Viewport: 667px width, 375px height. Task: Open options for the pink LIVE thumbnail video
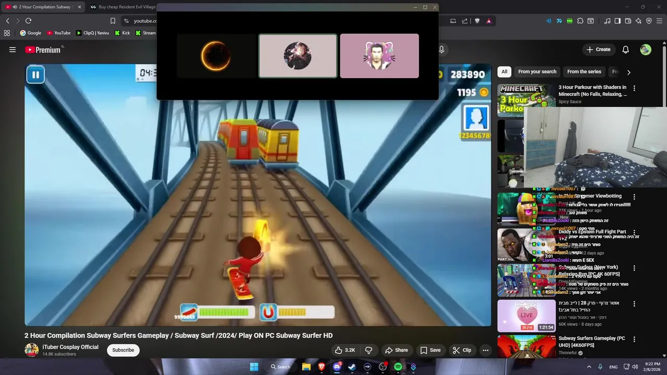pos(634,304)
